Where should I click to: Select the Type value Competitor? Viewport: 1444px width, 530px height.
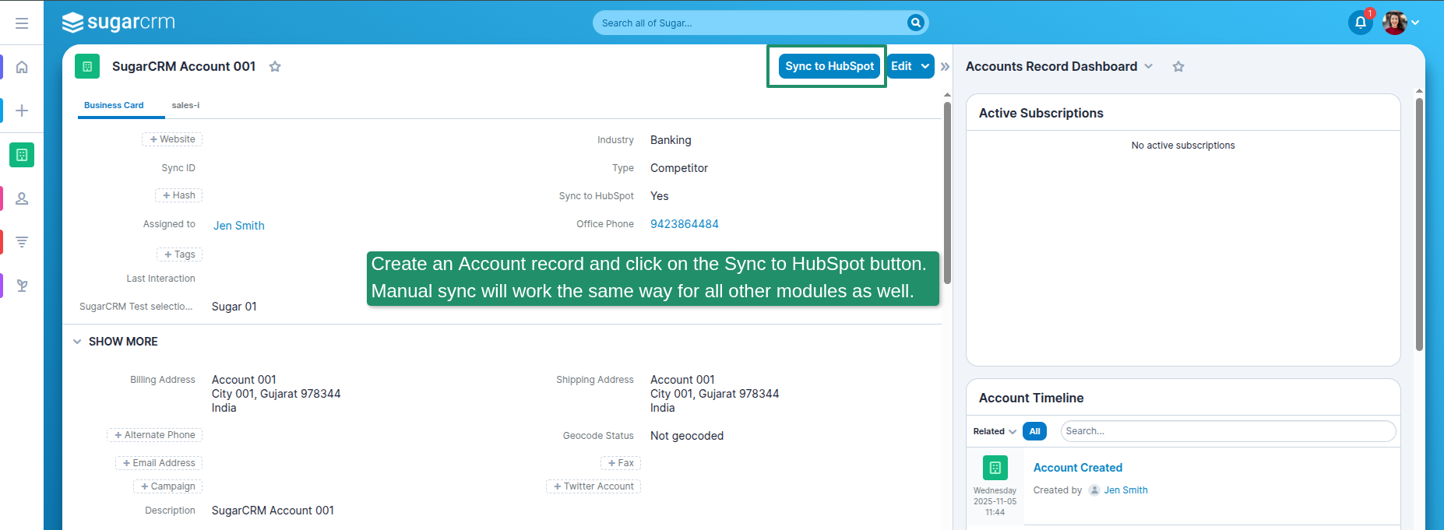pos(679,168)
